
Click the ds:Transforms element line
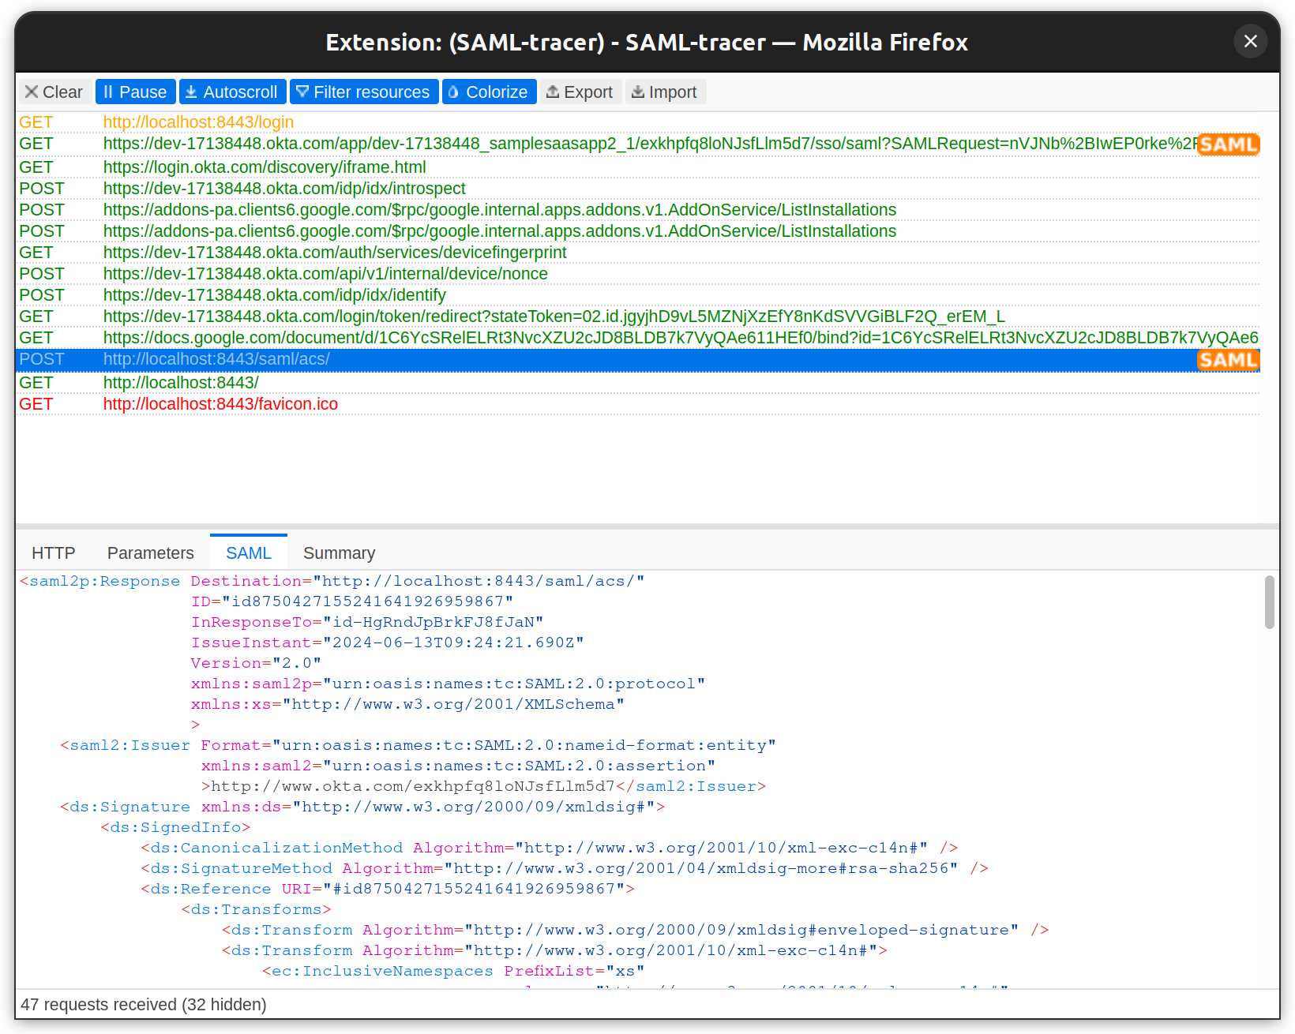point(257,909)
